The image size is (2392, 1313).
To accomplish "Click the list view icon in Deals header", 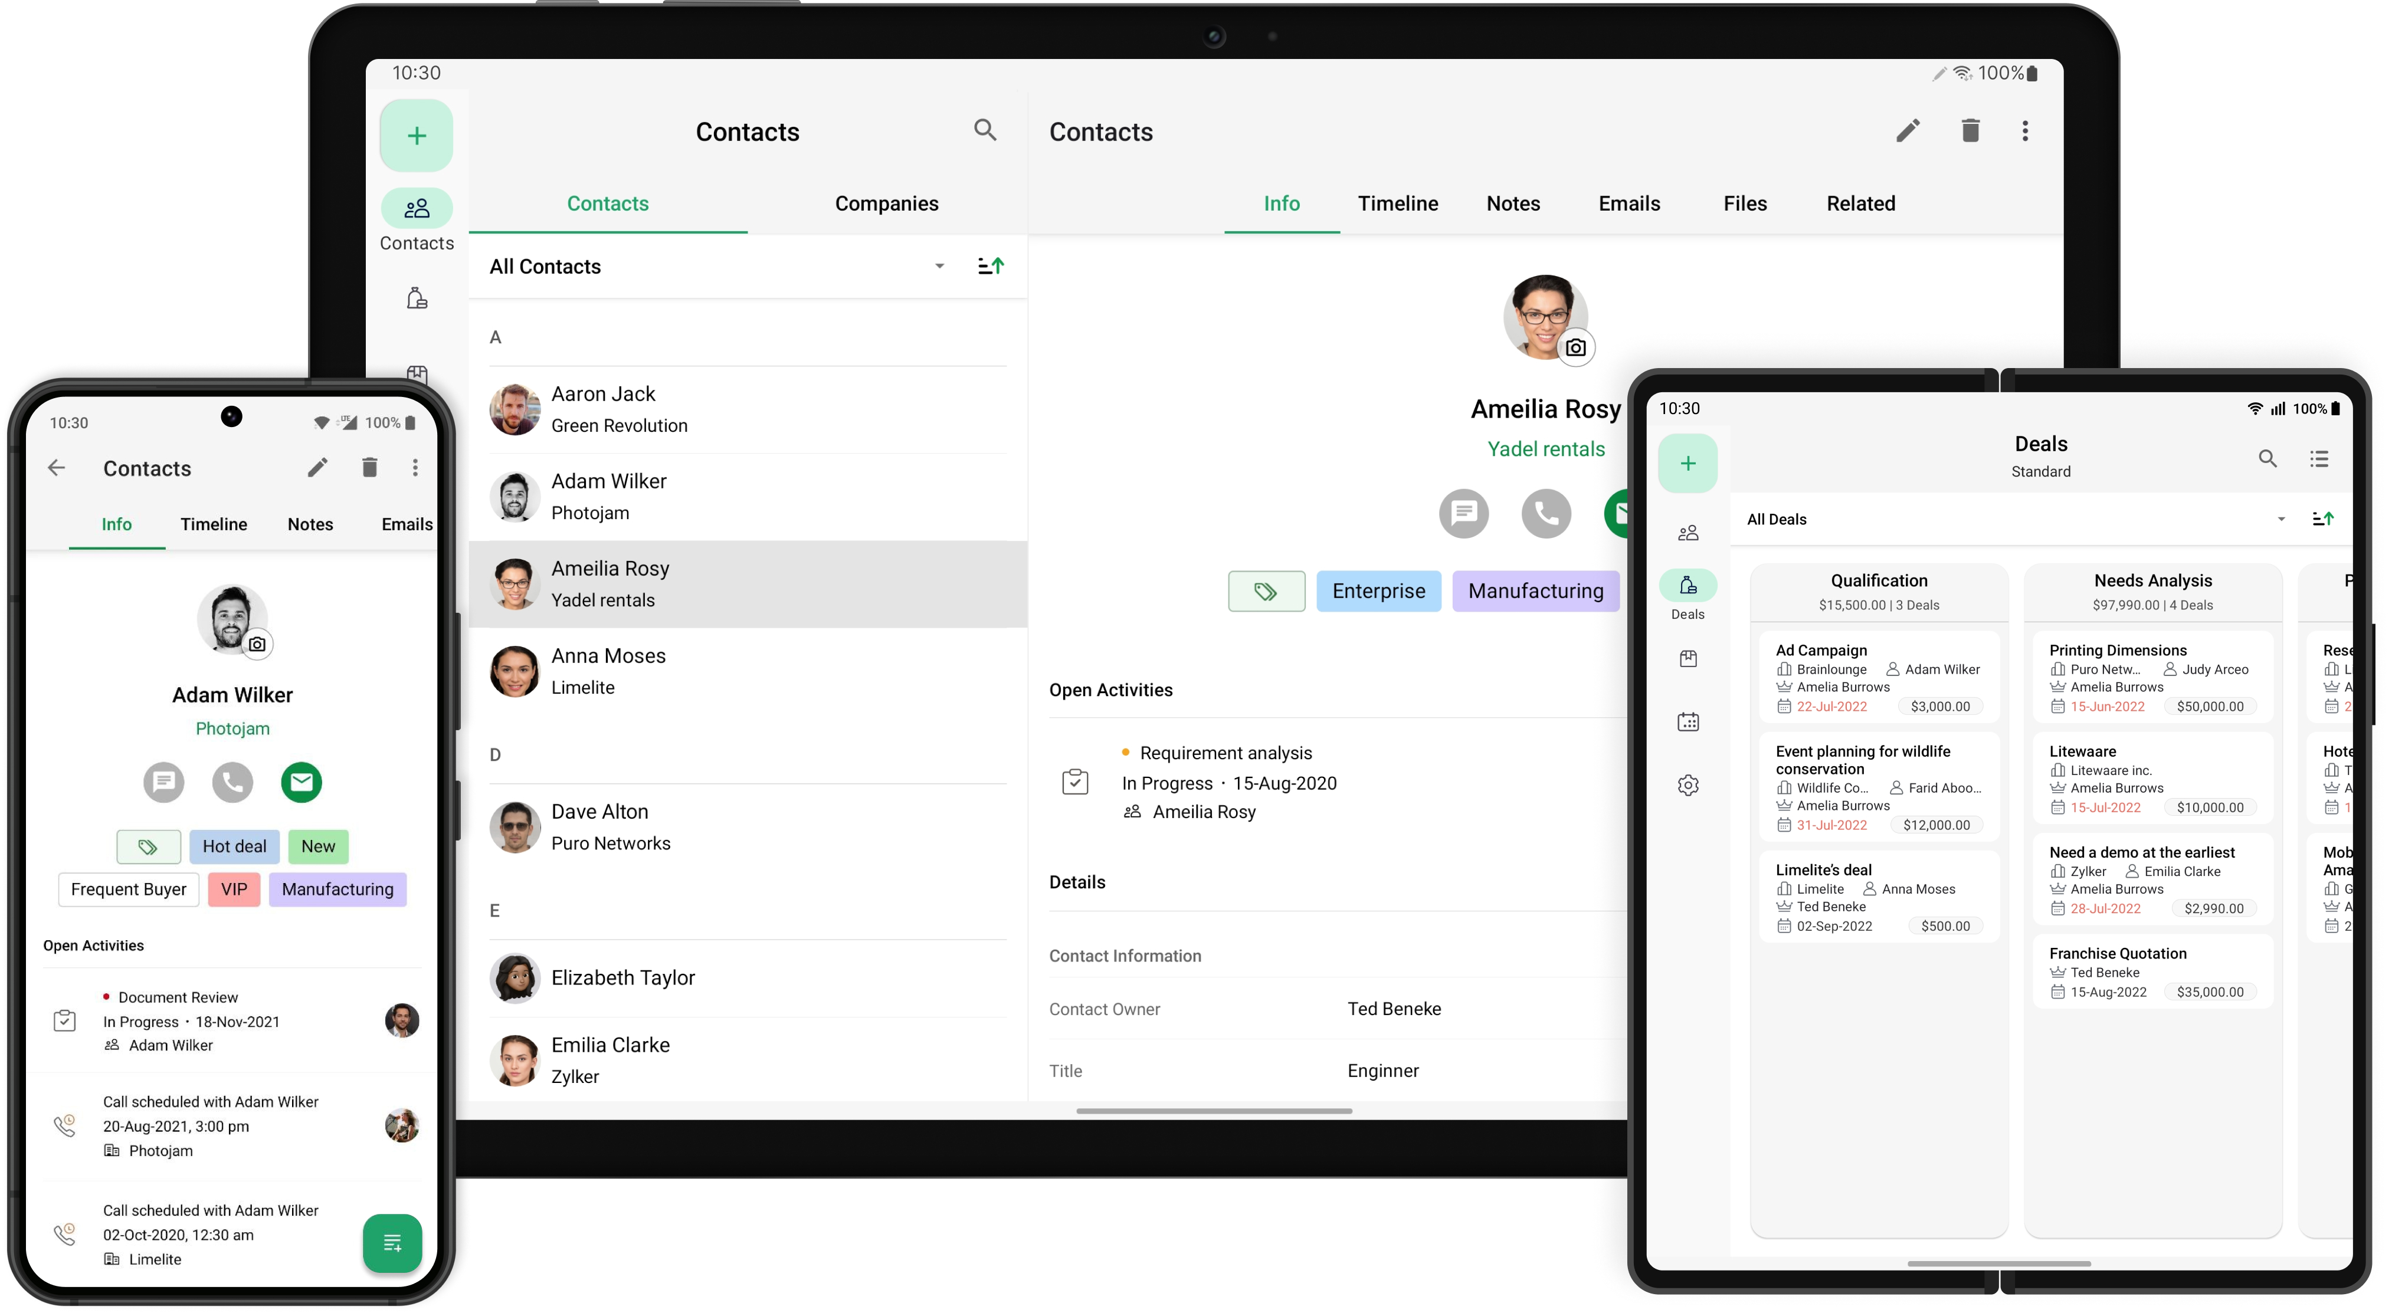I will pos(2319,459).
